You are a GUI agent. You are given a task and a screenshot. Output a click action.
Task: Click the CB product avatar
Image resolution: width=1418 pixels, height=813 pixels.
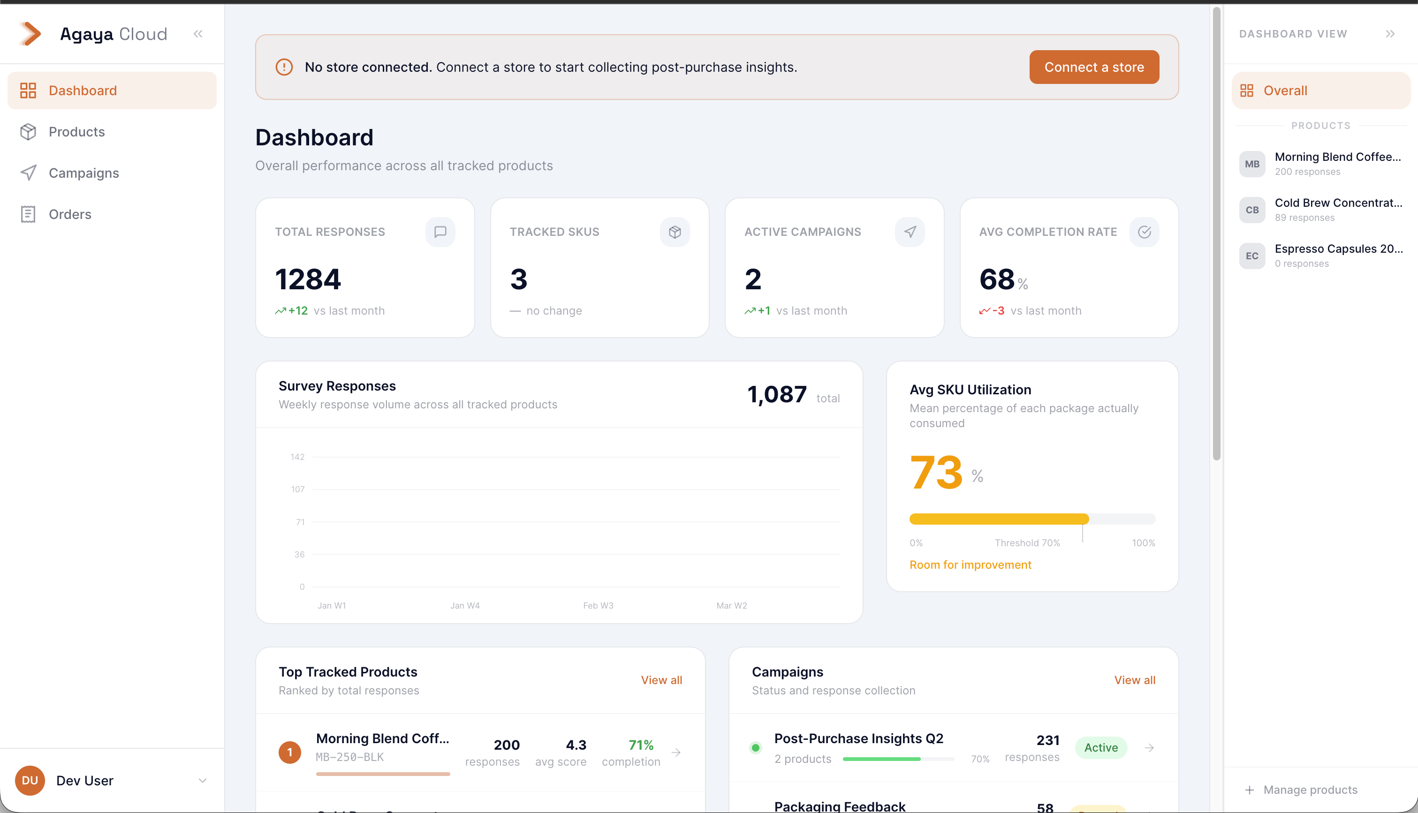point(1252,210)
